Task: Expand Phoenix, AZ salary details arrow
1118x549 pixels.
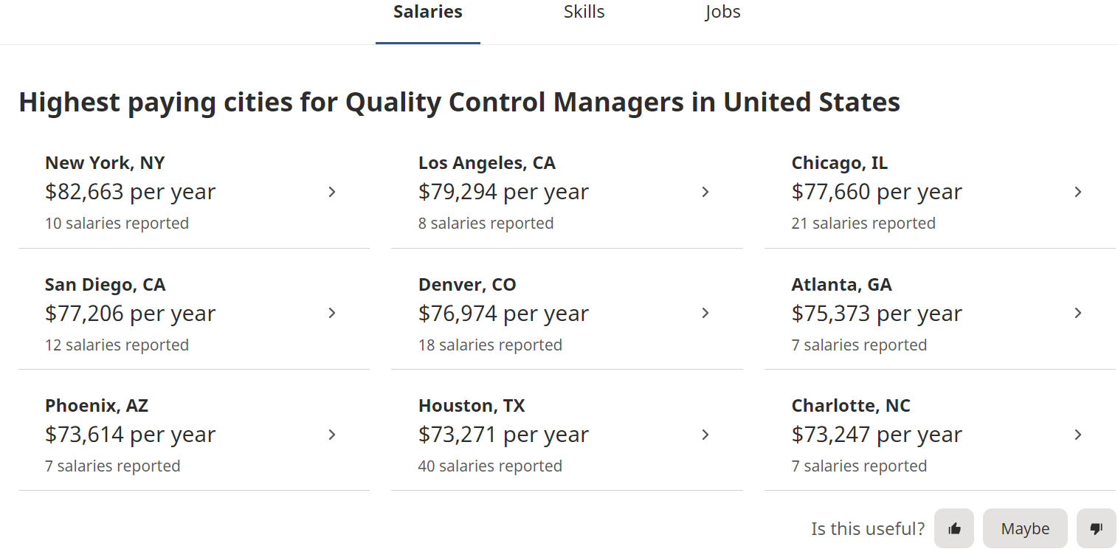Action: (332, 435)
